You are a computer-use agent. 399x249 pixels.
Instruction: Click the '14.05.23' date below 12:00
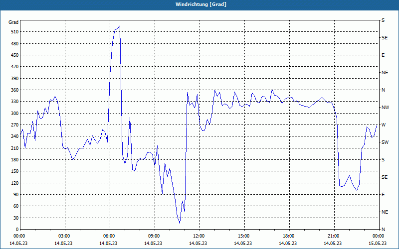198,243
